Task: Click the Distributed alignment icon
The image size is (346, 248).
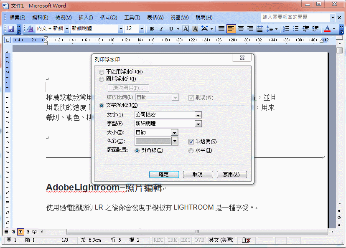Action: (260, 29)
